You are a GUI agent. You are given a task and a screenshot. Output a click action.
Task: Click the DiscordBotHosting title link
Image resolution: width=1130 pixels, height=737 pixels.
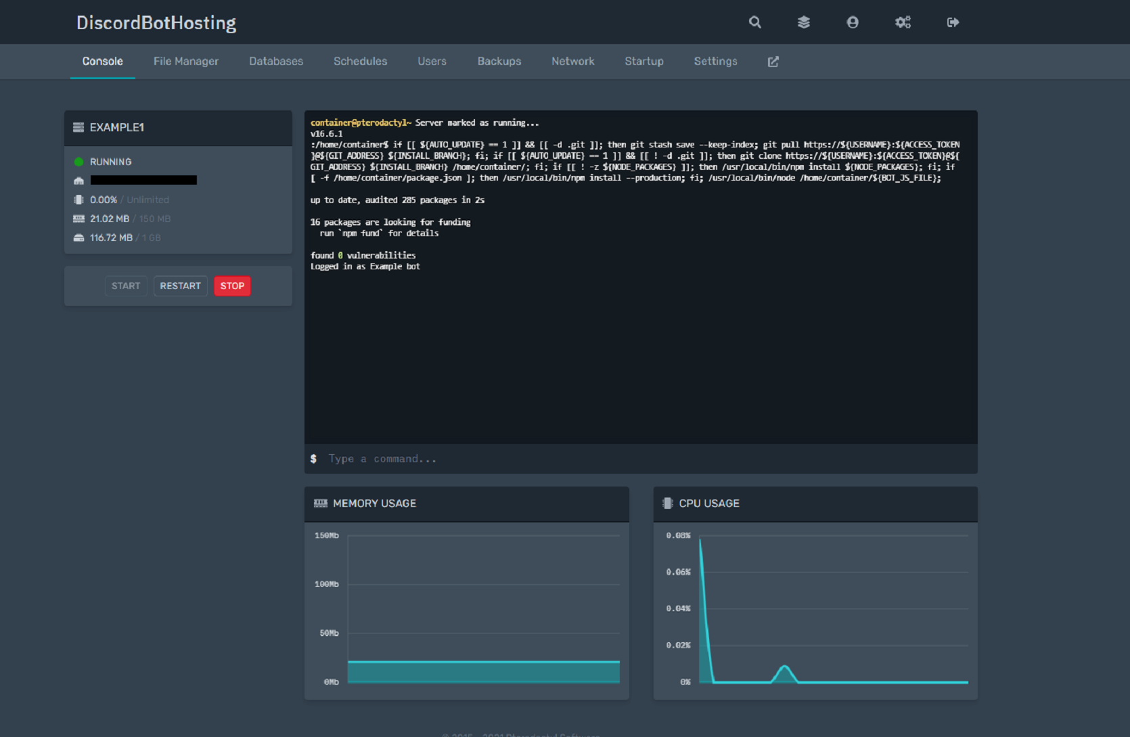tap(156, 23)
